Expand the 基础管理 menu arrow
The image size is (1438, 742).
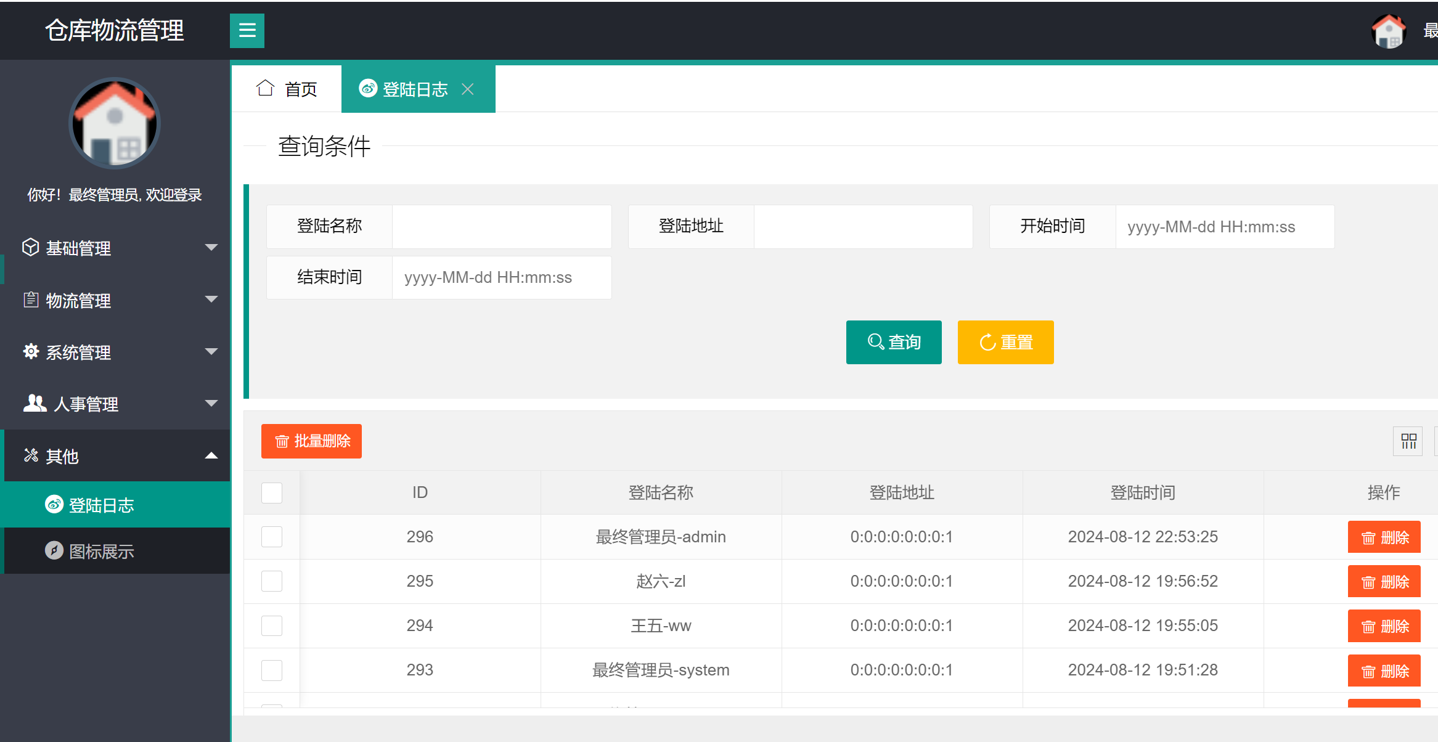pos(211,247)
